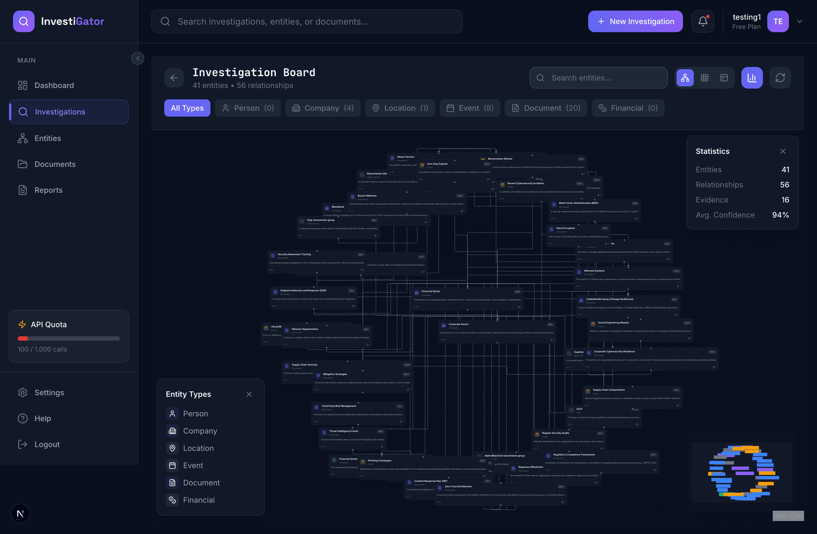This screenshot has height=534, width=817.
Task: Click the API Quota progress bar
Action: pos(69,338)
